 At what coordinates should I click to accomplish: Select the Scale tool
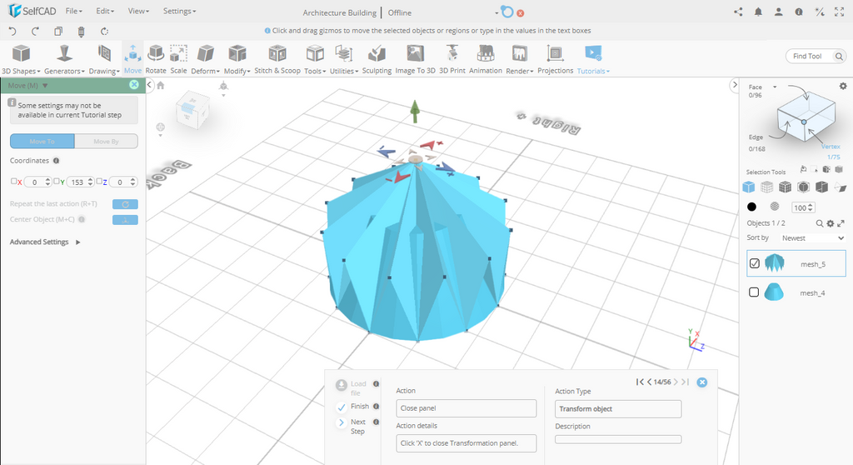coord(178,58)
